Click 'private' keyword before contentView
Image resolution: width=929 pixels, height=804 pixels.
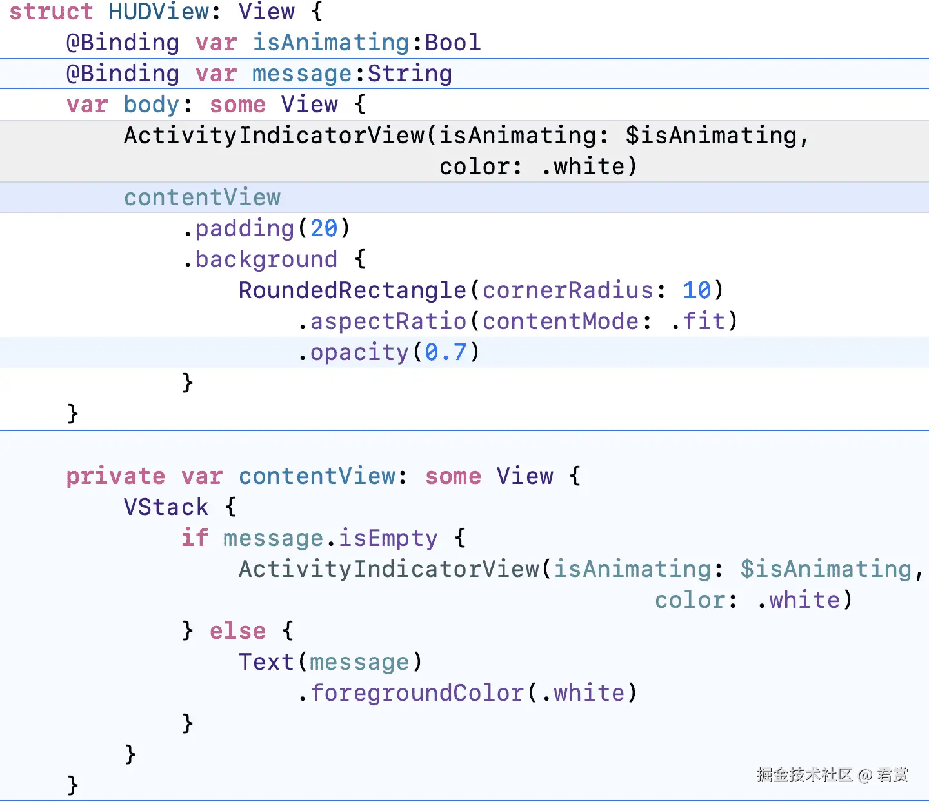point(116,476)
